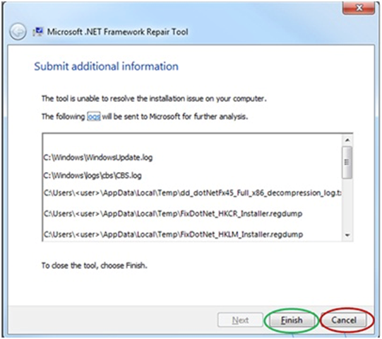382x339 pixels.
Task: Select the FixDotNet_HKLM_Installer.regdump line
Action: coord(173,234)
